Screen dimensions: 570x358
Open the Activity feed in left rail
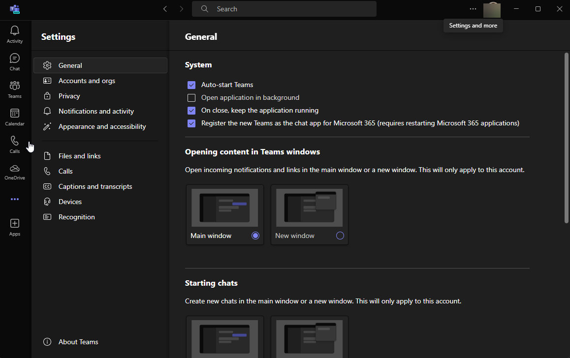click(15, 34)
